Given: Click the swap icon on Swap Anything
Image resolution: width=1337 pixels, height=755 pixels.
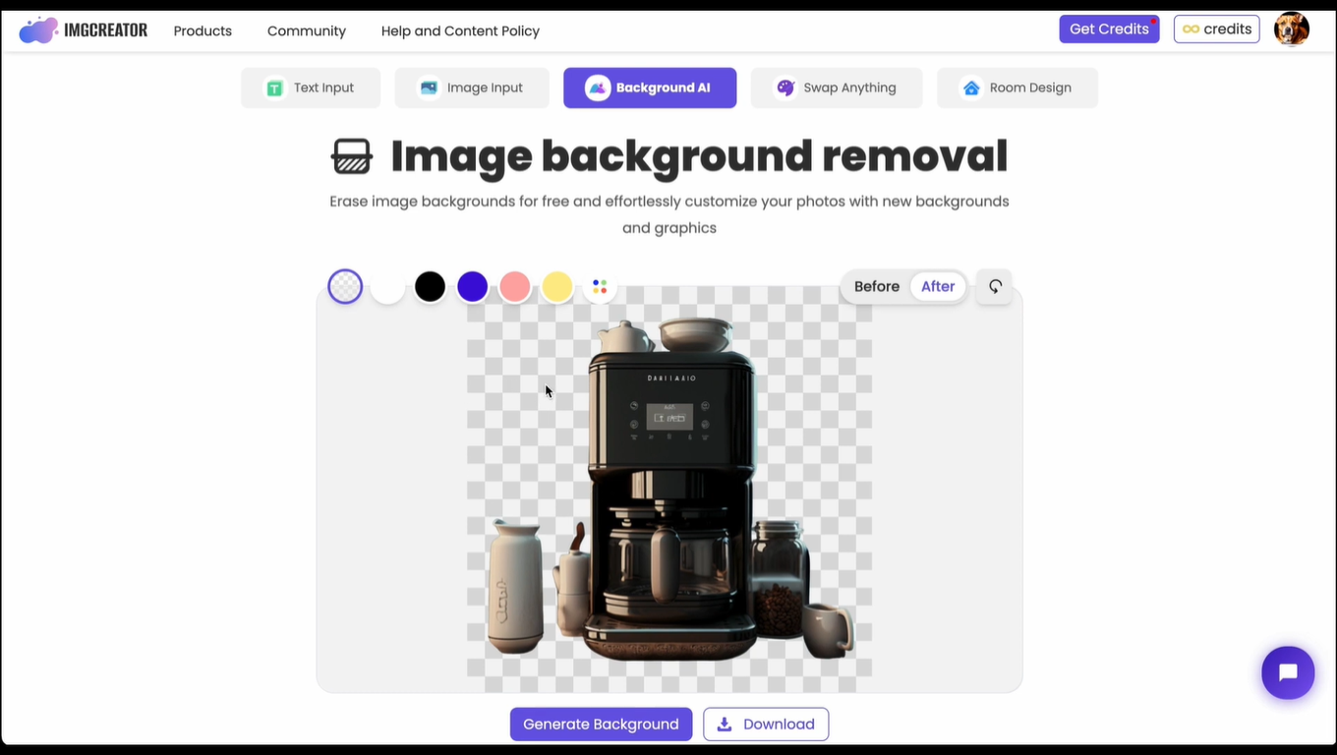Looking at the screenshot, I should click(785, 87).
